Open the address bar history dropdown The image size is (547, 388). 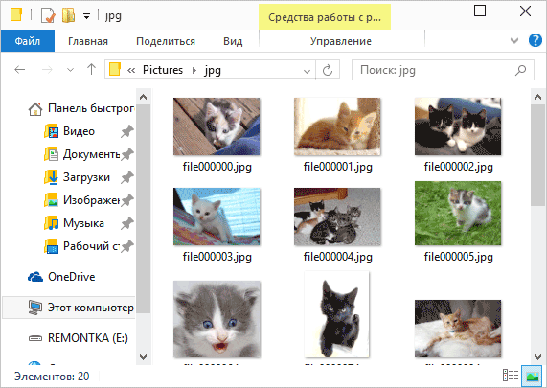click(307, 71)
